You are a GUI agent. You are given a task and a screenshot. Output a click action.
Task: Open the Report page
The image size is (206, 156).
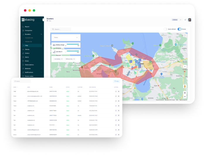coord(27,27)
